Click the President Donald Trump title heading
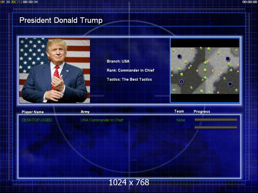The image size is (258, 193). click(61, 21)
